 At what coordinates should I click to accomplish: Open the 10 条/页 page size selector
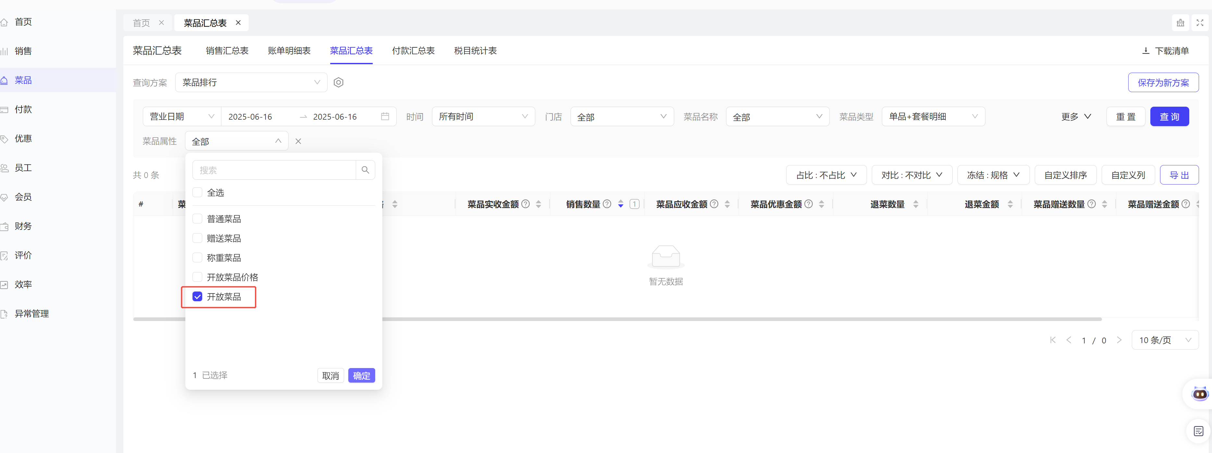[x=1165, y=340]
